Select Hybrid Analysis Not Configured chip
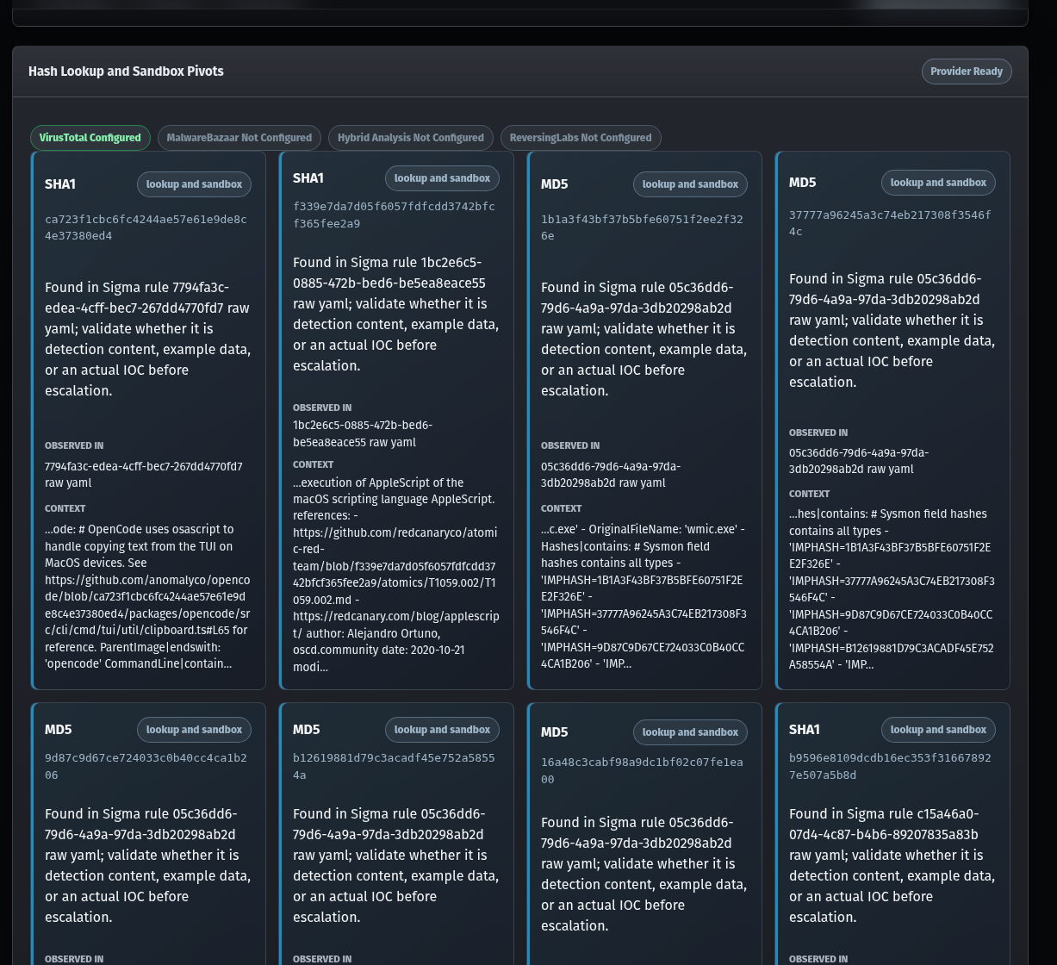This screenshot has height=965, width=1057. coord(411,138)
